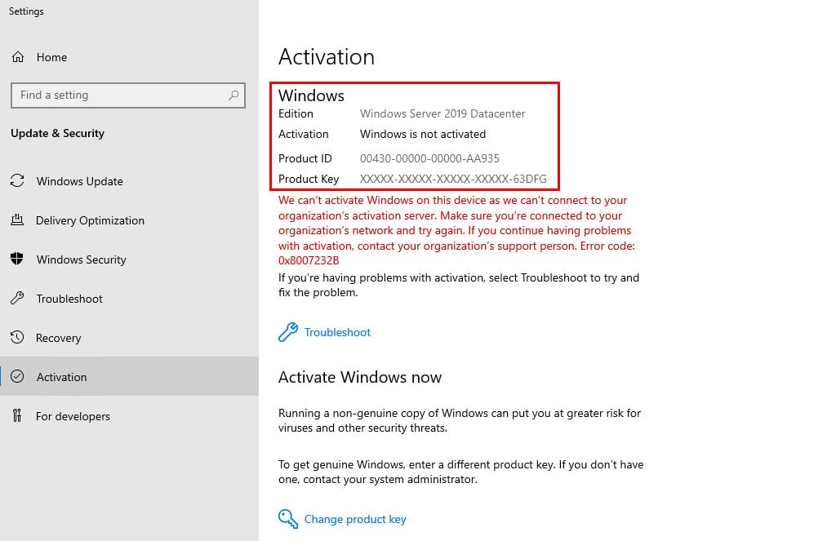Screen dimensions: 836x541
Task: Click Change product key link
Action: [355, 519]
